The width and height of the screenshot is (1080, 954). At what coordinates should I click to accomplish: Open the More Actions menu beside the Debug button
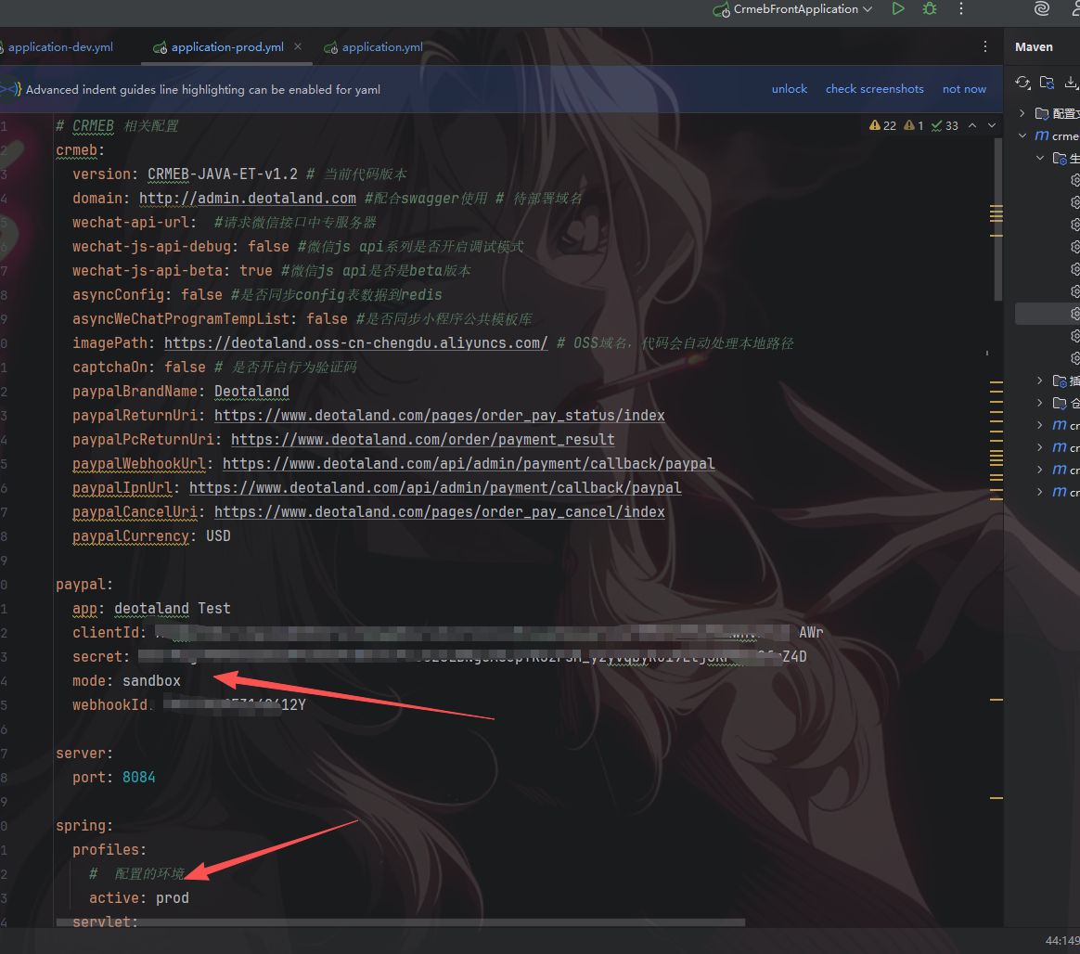click(961, 9)
